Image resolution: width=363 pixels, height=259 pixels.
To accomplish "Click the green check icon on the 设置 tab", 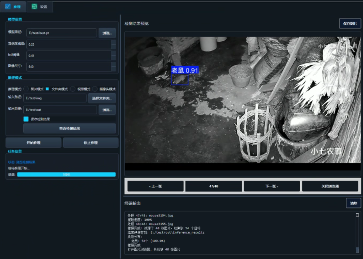I will (x=35, y=7).
